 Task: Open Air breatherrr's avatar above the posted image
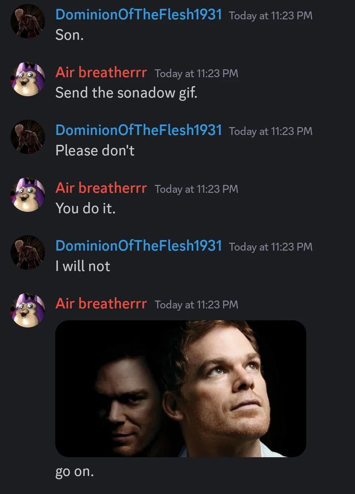[x=28, y=310]
